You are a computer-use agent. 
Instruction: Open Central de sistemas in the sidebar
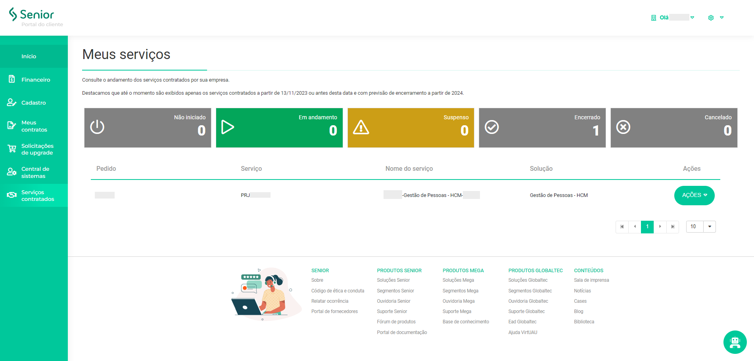[34, 172]
